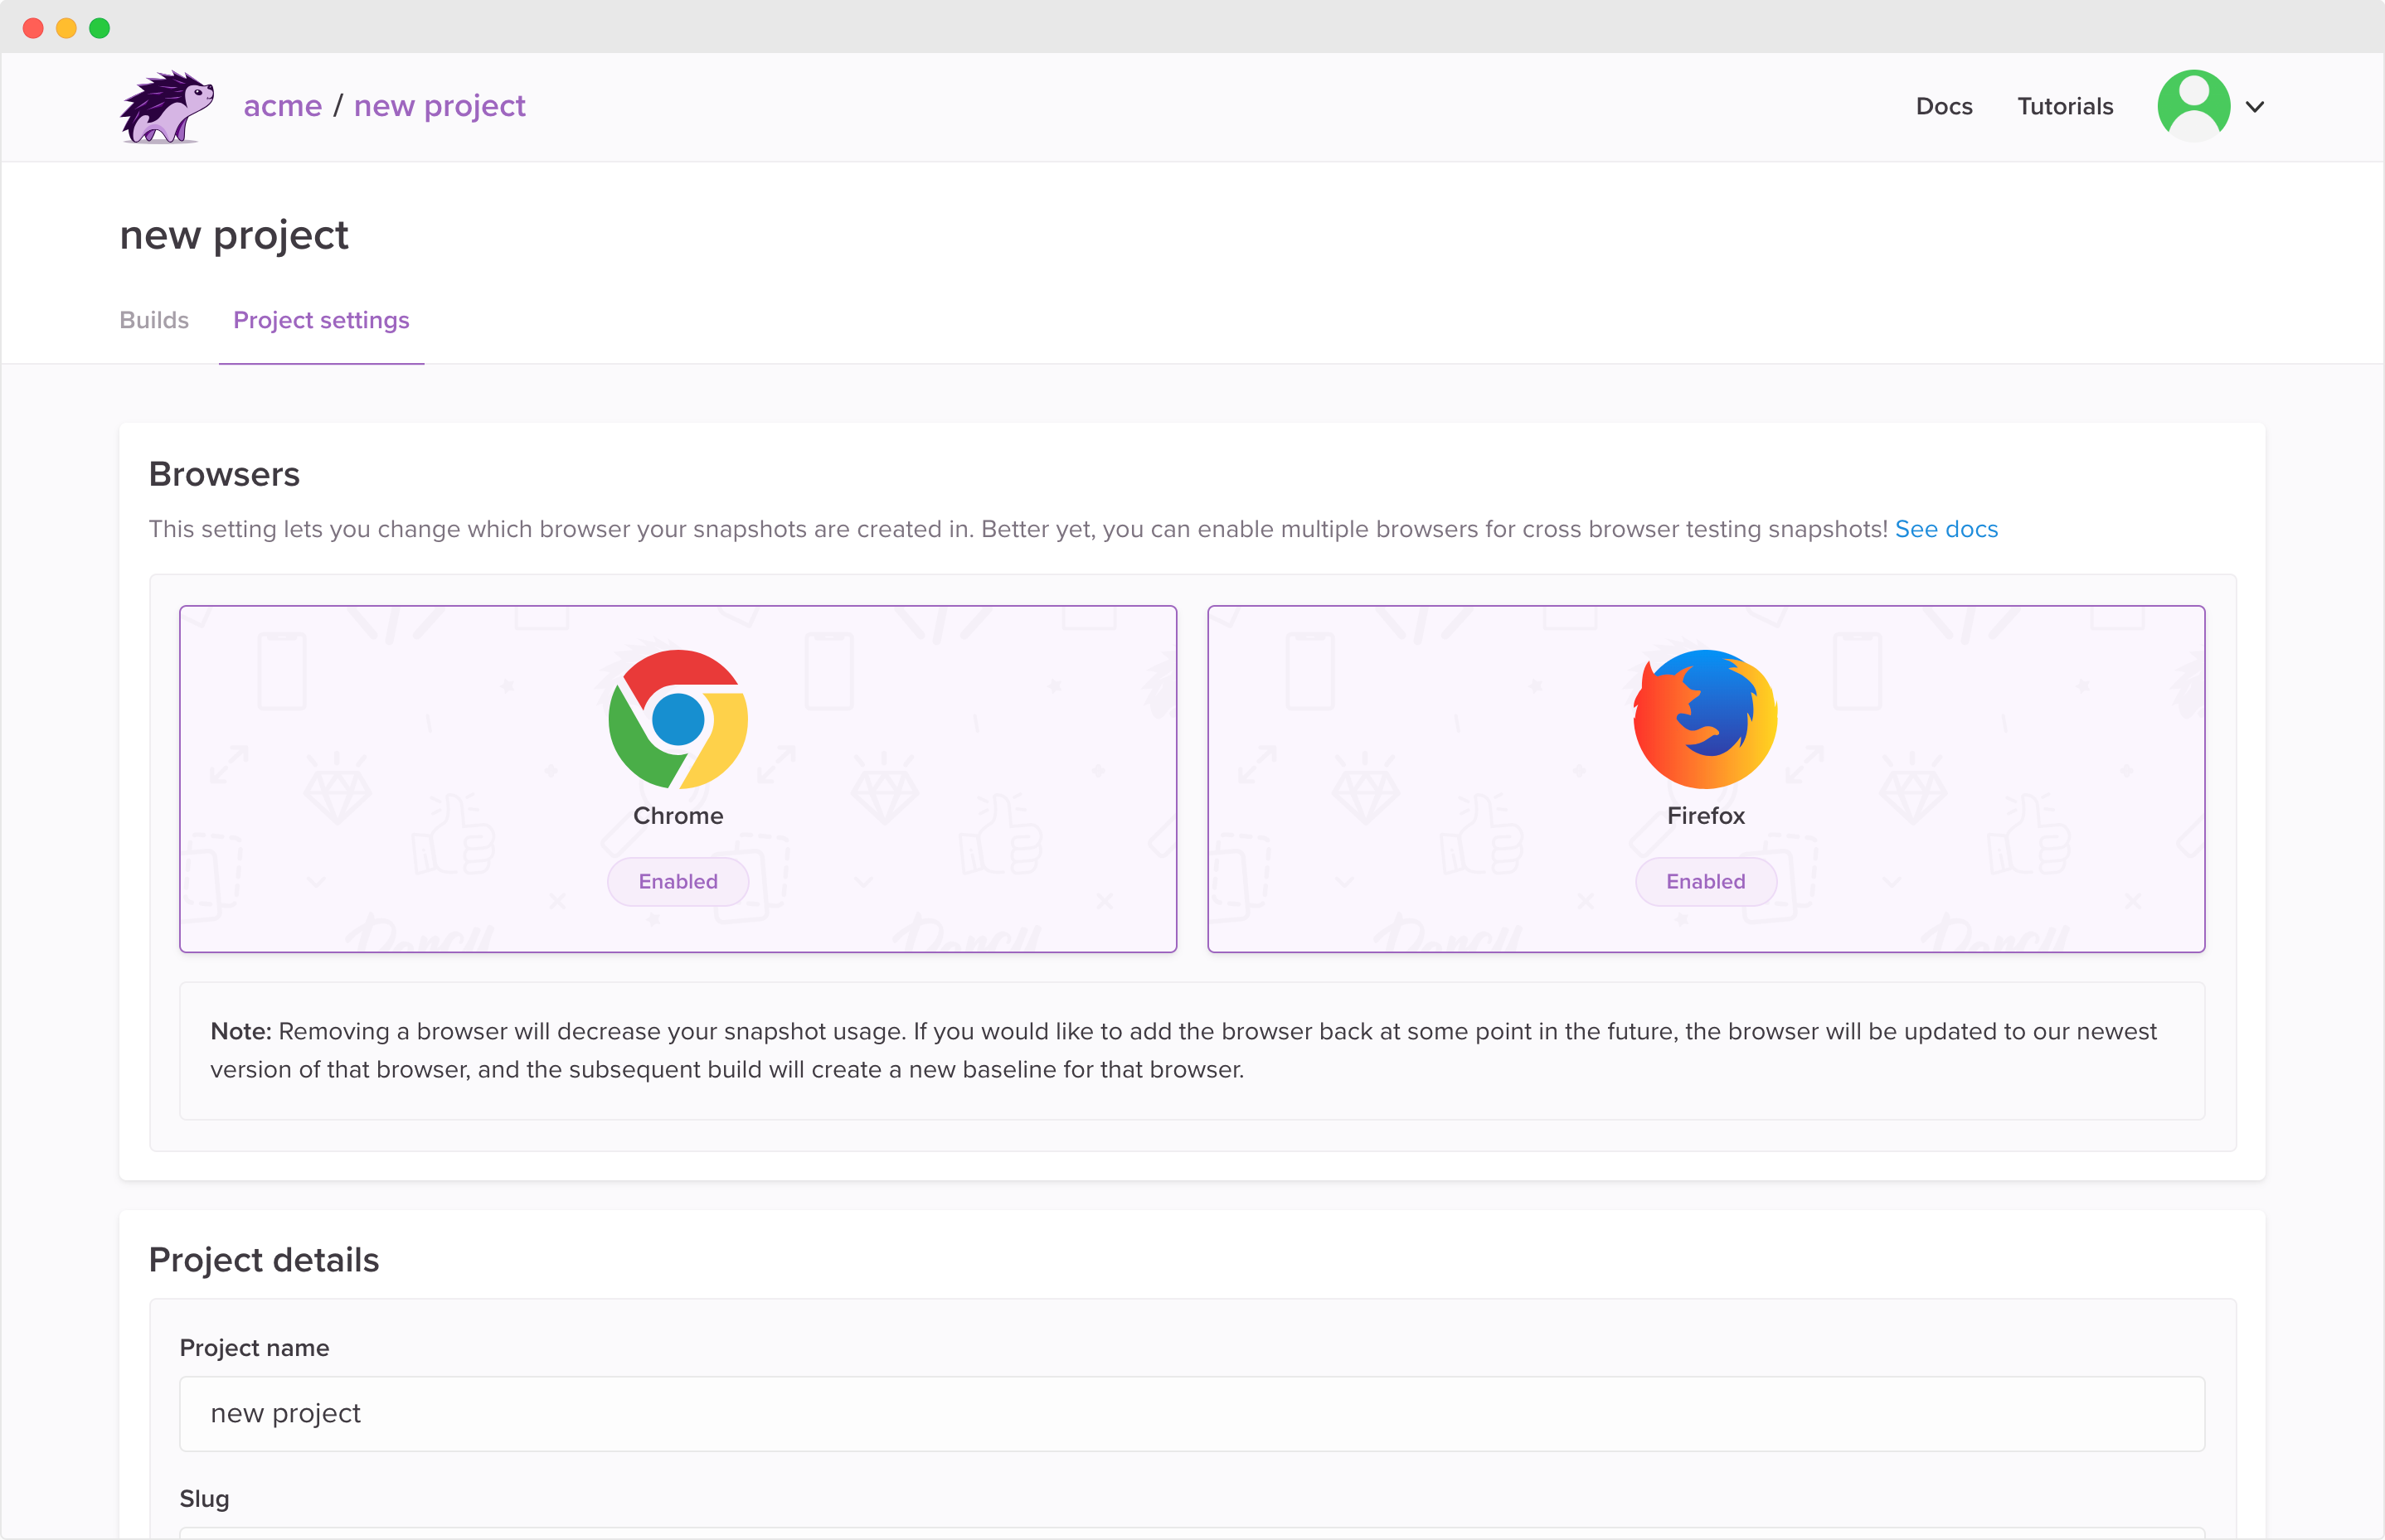Click the Project details heading
Image resolution: width=2385 pixels, height=1540 pixels.
coord(264,1260)
